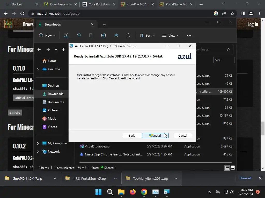Open the See more ellipsis menu in Explorer
The image size is (265, 198).
(189, 35)
